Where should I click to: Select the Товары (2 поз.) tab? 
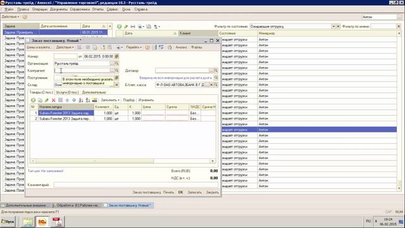(40, 92)
